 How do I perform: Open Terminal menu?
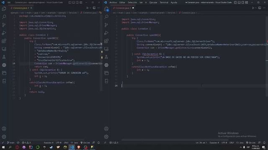pos(164,2)
